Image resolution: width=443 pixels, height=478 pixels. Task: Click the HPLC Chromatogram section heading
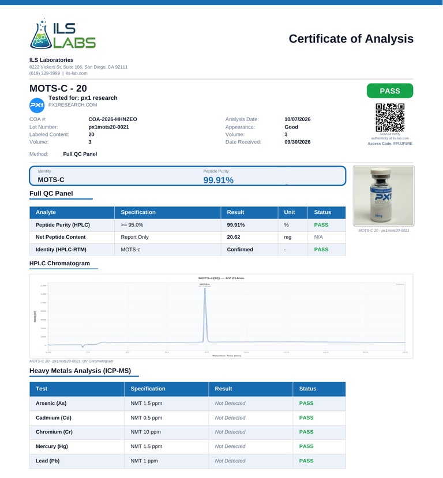point(60,264)
